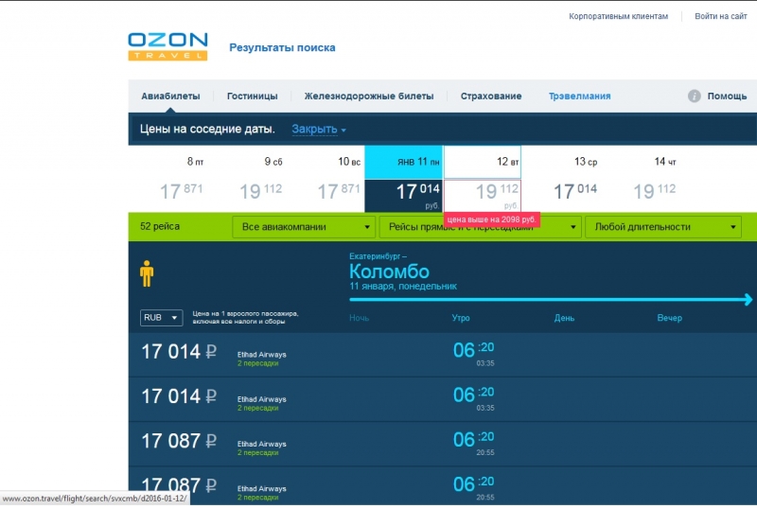The image size is (757, 509).
Task: Click the OZON Travel logo
Action: pyautogui.click(x=167, y=46)
